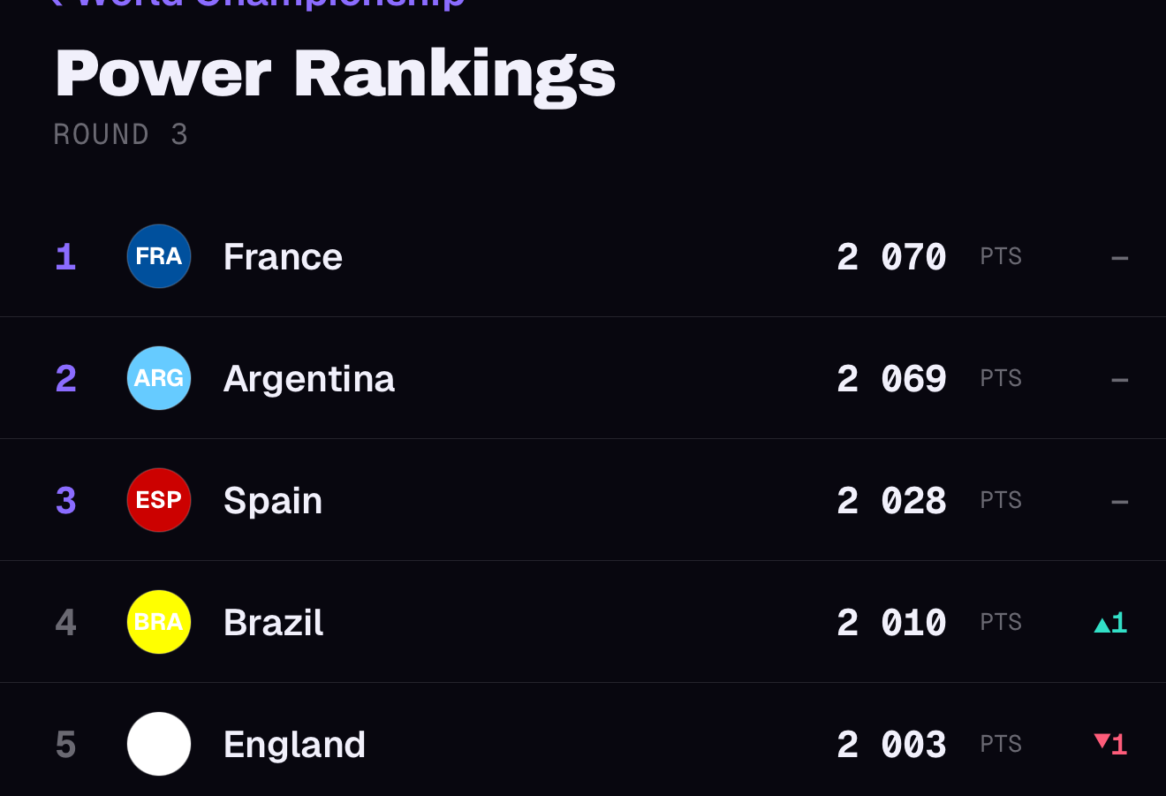Image resolution: width=1166 pixels, height=796 pixels.
Task: Open the Brazil BRA yellow badge
Action: [x=159, y=622]
